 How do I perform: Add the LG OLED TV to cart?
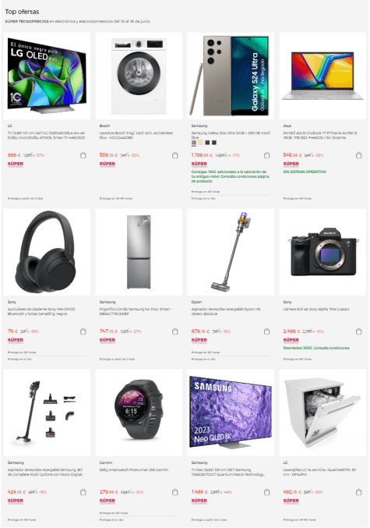click(x=83, y=155)
